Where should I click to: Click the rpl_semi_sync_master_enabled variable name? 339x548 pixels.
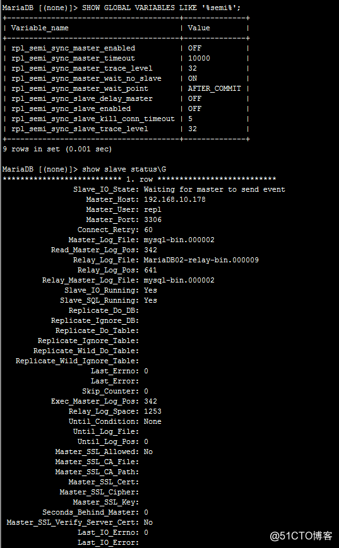tap(73, 48)
